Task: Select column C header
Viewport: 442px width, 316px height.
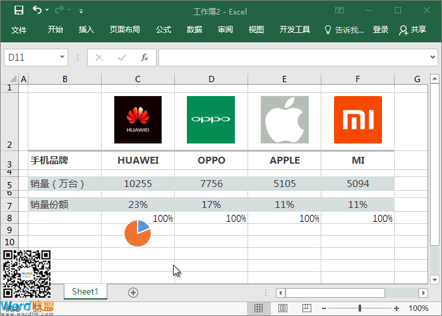Action: coord(138,79)
